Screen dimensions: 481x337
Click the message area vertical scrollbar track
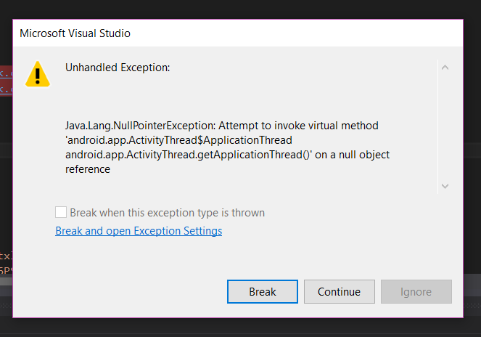coord(445,126)
